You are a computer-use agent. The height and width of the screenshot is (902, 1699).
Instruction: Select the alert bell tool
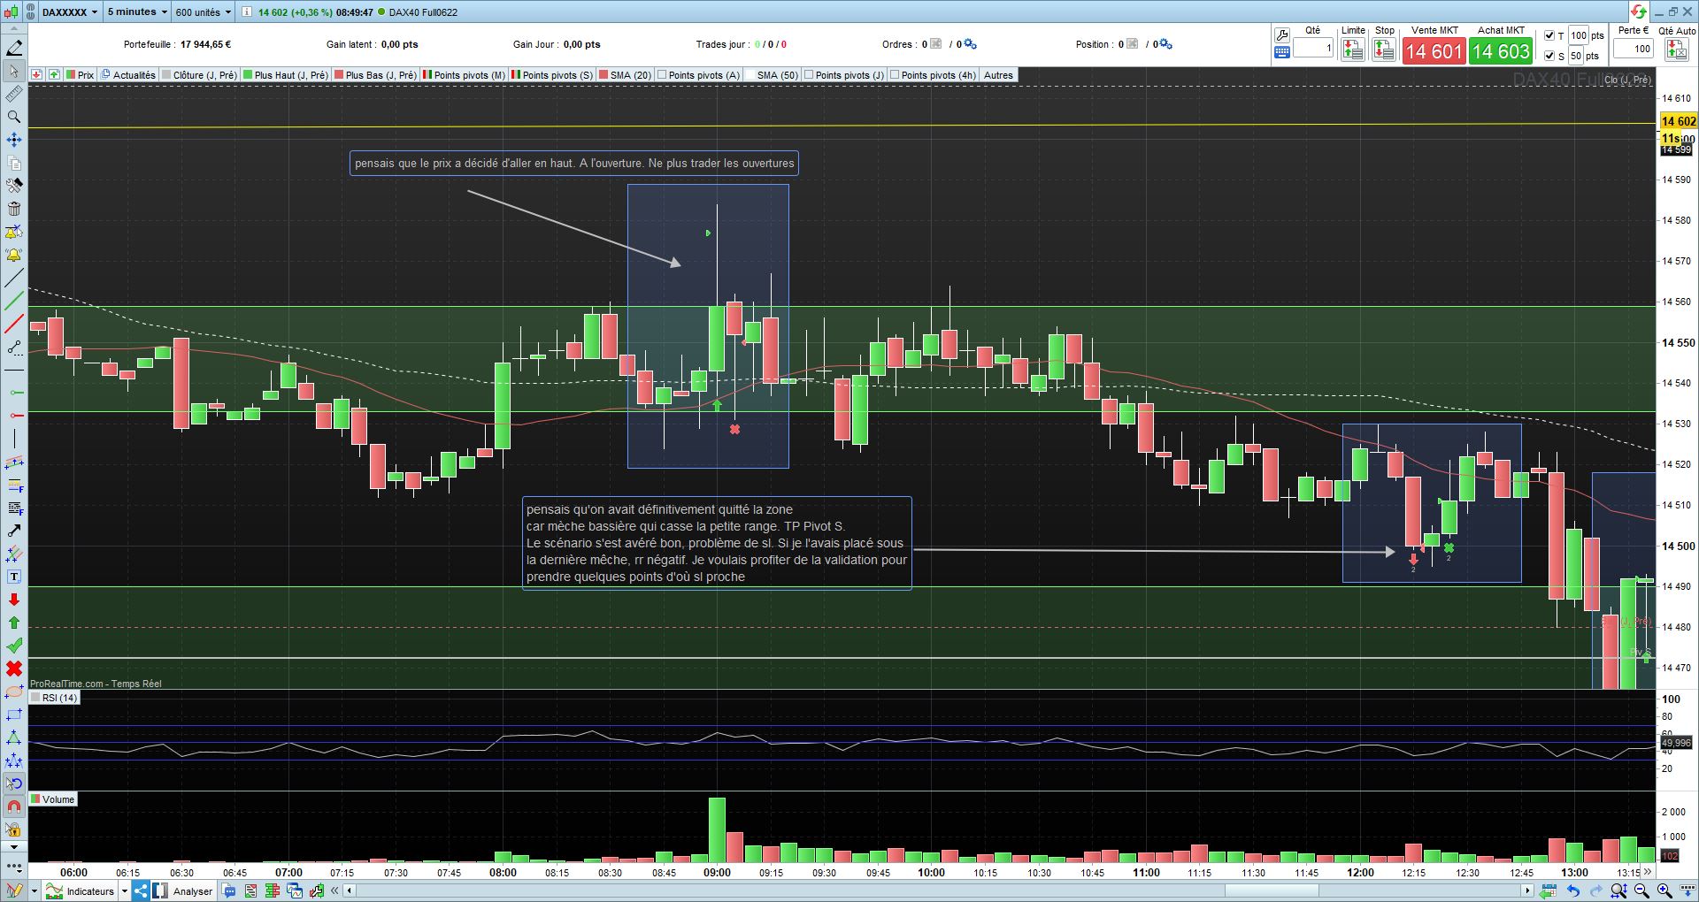coord(13,255)
